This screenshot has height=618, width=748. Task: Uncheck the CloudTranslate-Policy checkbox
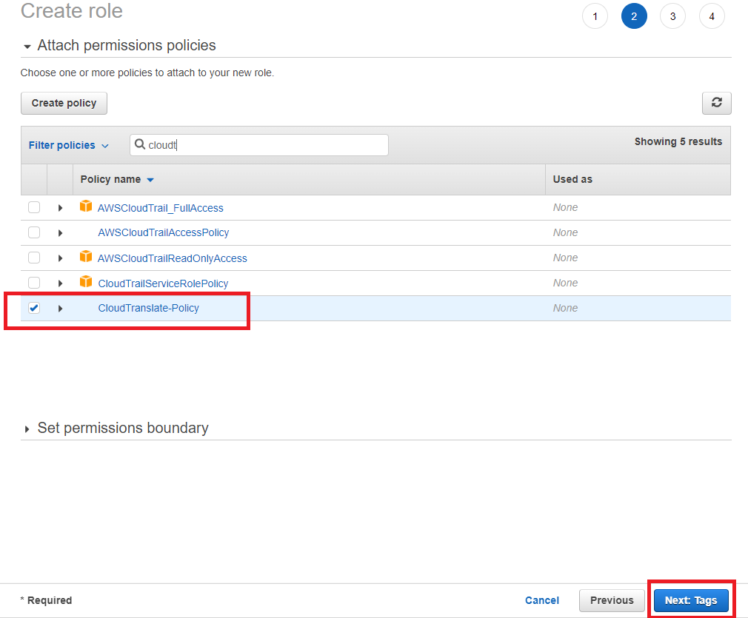[34, 308]
